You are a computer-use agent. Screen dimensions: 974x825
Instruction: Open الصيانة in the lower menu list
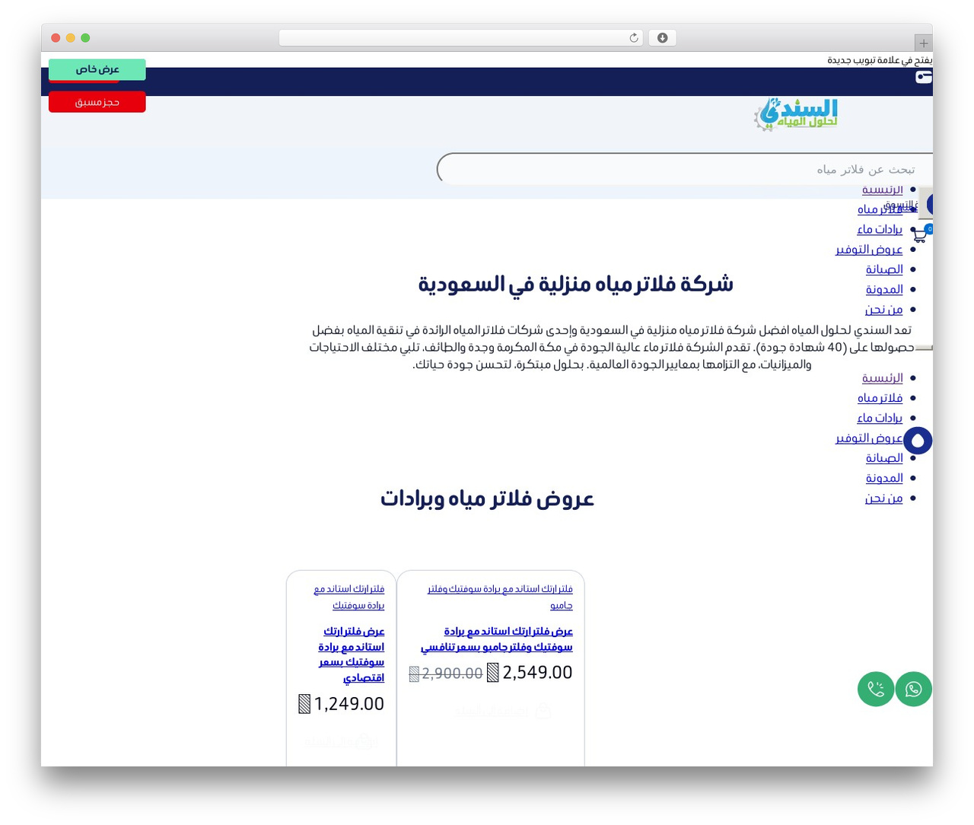[884, 458]
